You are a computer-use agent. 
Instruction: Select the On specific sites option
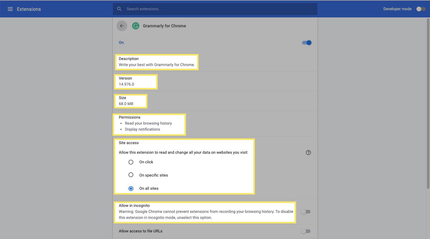click(131, 175)
